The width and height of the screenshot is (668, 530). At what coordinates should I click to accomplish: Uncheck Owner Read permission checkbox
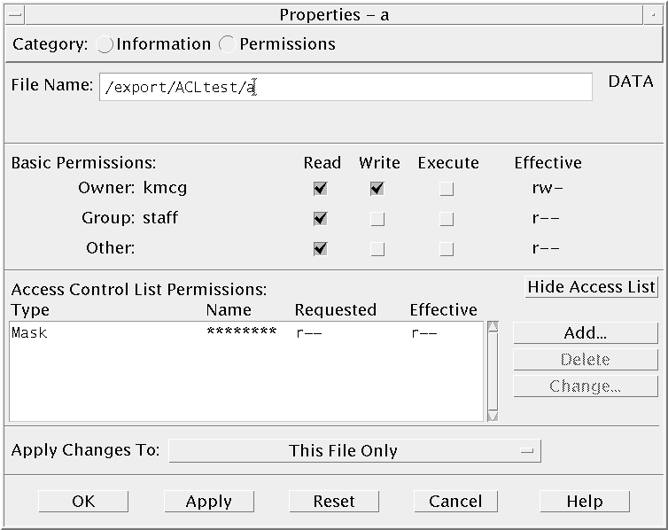[x=320, y=189]
